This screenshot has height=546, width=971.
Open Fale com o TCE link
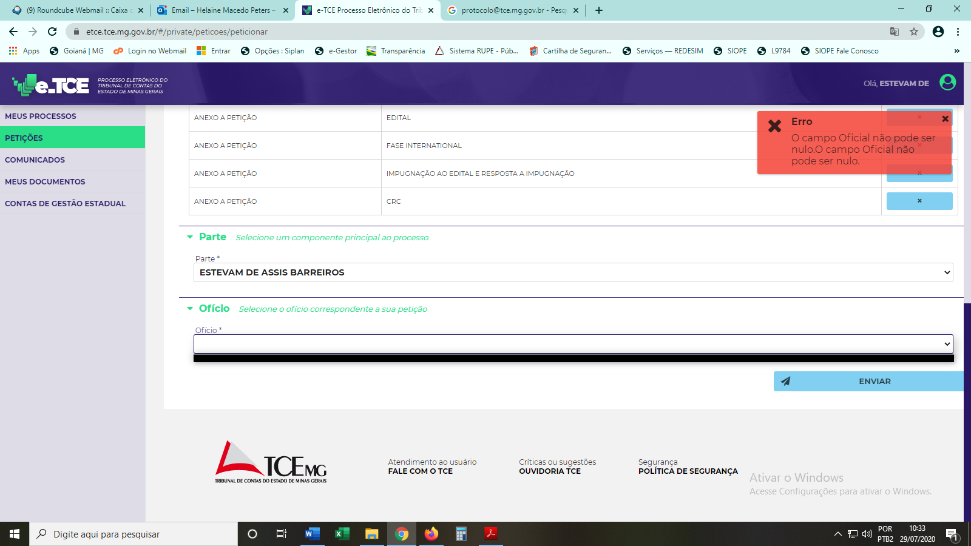click(x=420, y=471)
